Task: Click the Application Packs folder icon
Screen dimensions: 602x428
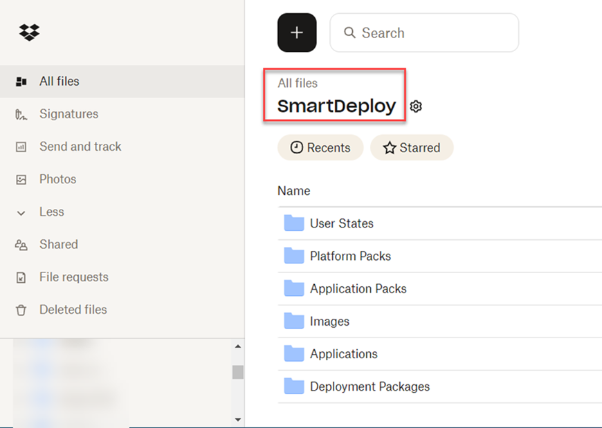Action: pyautogui.click(x=294, y=288)
